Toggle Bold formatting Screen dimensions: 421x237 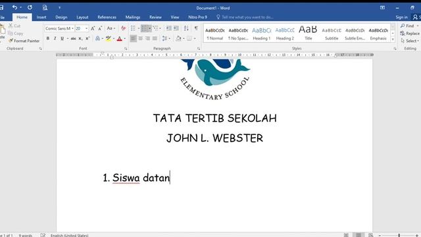tap(48, 38)
